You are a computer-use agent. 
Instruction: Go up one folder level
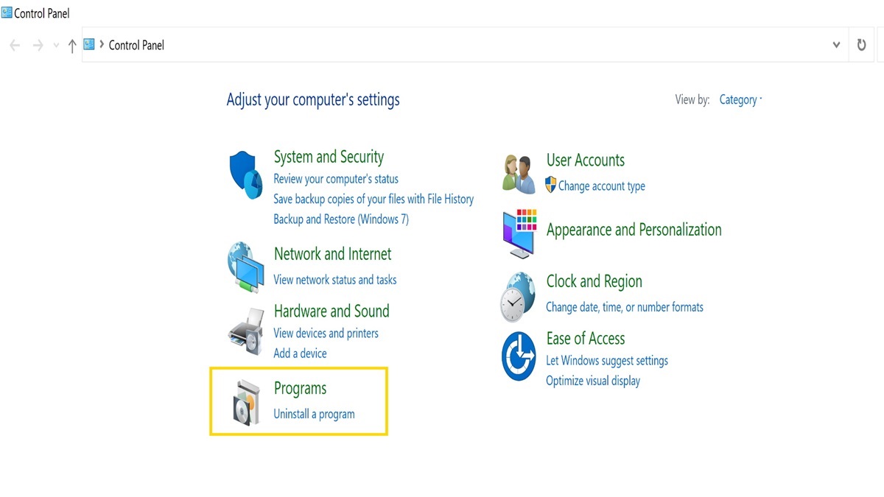[71, 46]
